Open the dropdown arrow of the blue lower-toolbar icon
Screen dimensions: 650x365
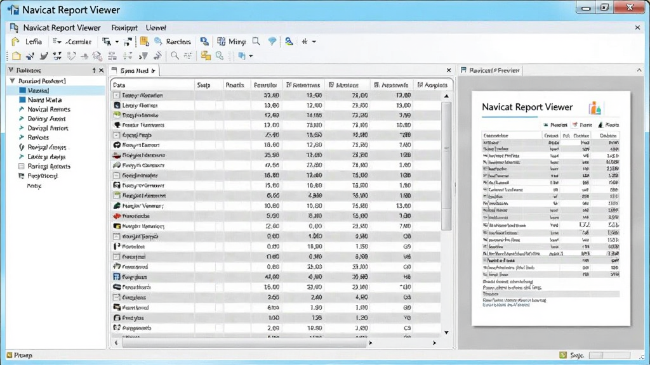pos(251,56)
